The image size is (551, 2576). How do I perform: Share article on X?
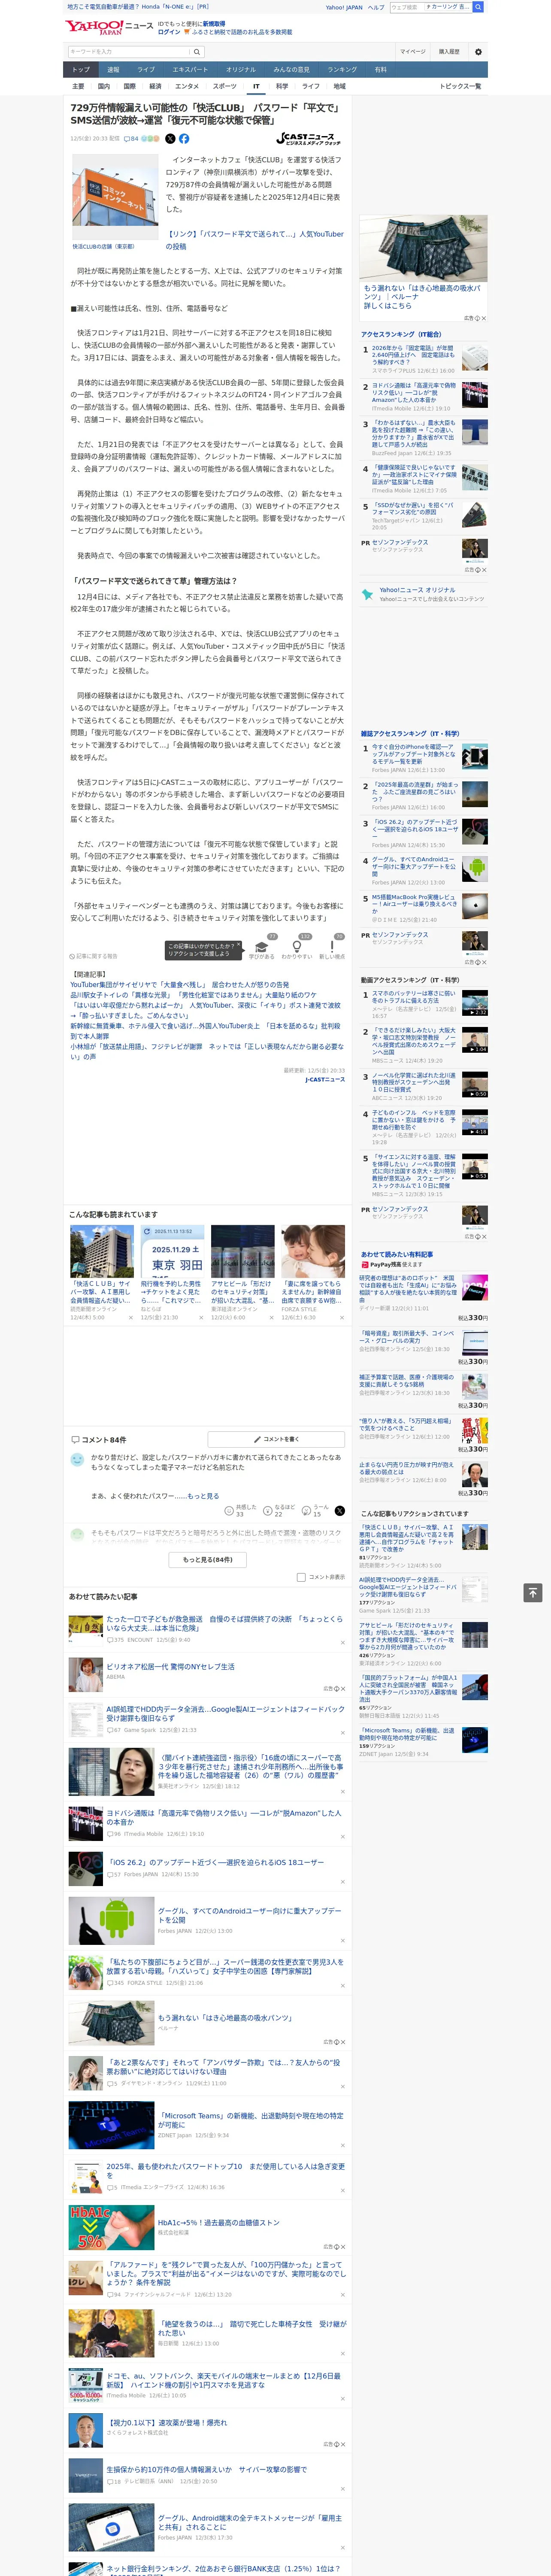(x=170, y=139)
